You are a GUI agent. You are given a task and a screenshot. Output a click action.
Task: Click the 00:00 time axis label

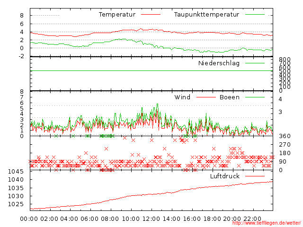pyautogui.click(x=29, y=219)
